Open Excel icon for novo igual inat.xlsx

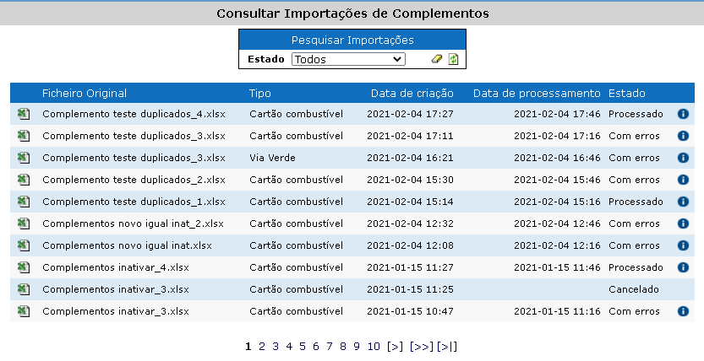tap(24, 246)
